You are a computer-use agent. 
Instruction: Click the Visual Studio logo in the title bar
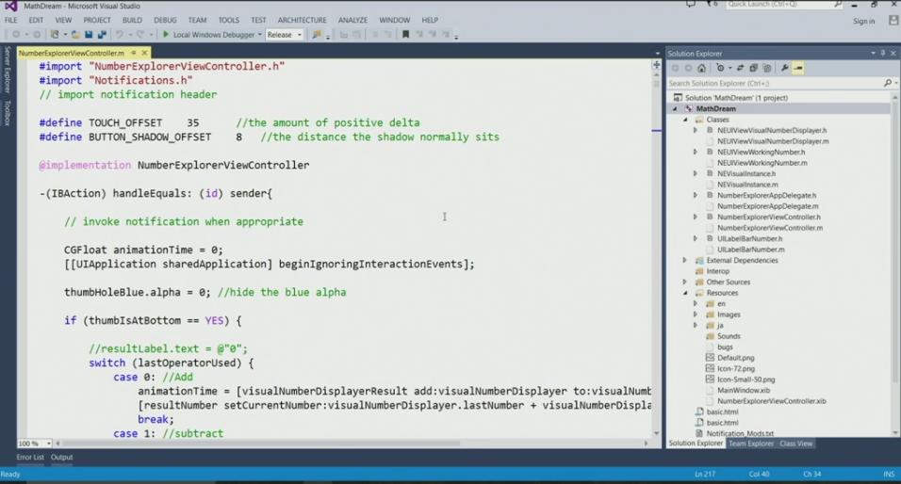pos(10,6)
